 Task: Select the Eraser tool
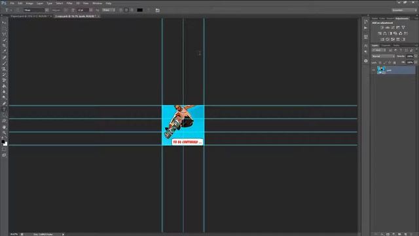[x=4, y=80]
